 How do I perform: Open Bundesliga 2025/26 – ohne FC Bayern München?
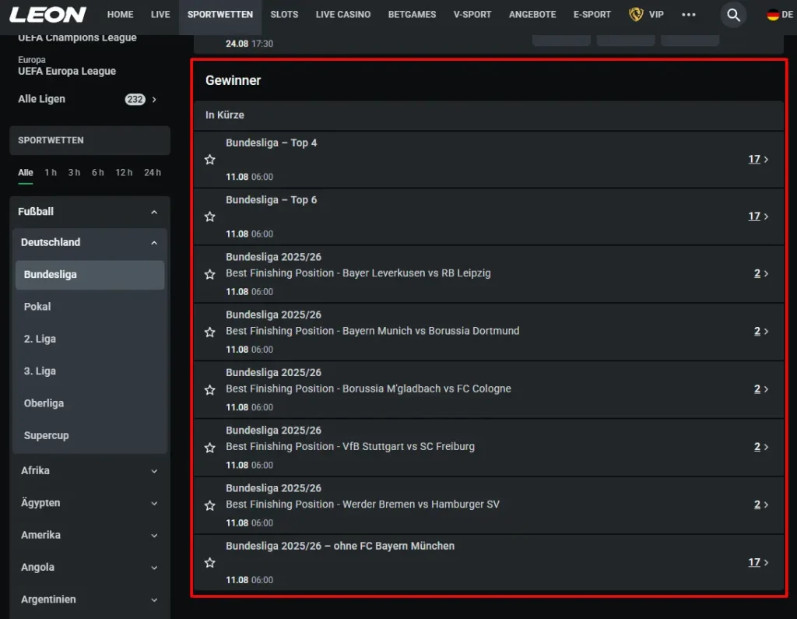(340, 547)
